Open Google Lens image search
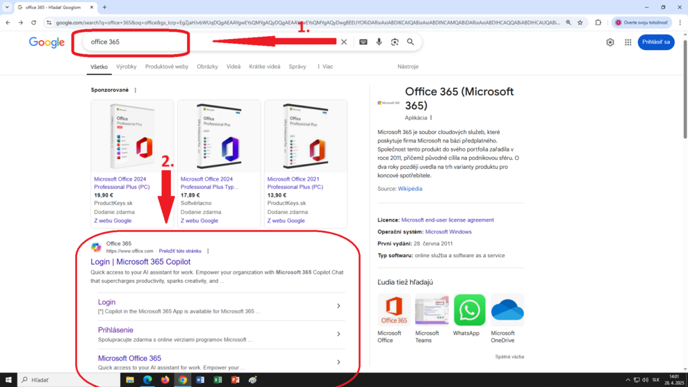 point(395,42)
